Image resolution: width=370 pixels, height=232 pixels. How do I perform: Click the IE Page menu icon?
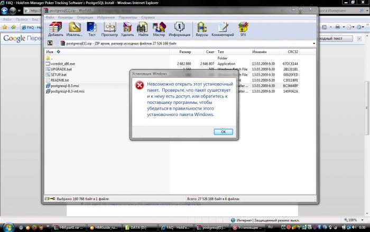tap(349, 27)
